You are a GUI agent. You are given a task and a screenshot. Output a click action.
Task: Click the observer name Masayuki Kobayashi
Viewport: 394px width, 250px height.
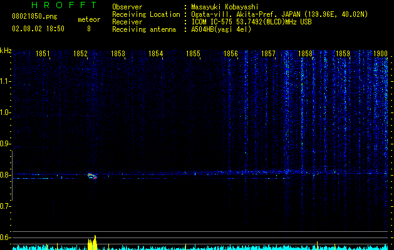click(x=225, y=7)
